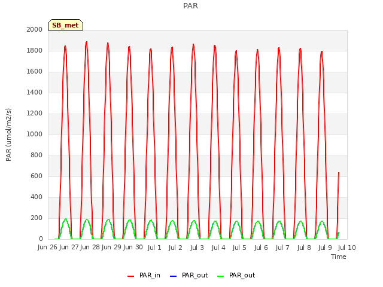Click the SB_met label box

click(65, 25)
